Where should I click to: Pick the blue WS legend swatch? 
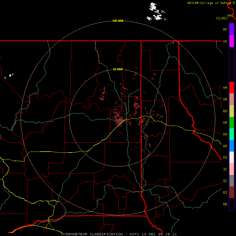click(x=232, y=146)
